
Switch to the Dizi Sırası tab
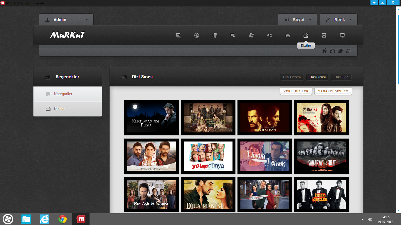coord(317,77)
